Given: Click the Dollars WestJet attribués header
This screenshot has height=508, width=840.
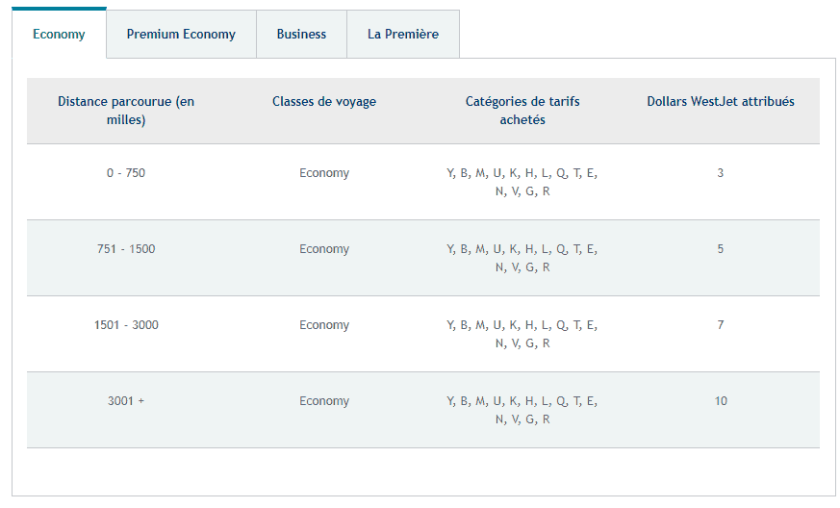Looking at the screenshot, I should [721, 102].
